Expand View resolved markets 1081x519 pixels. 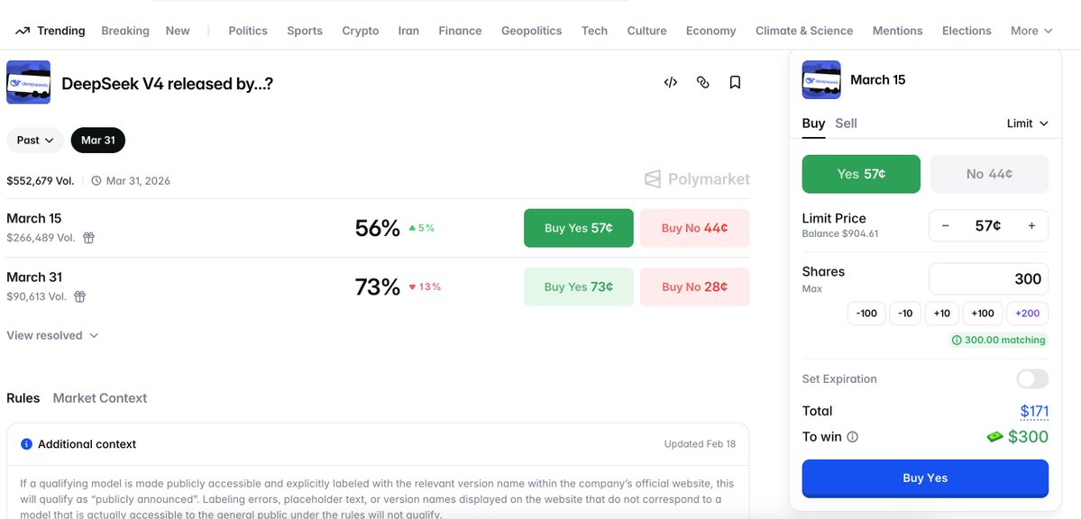pyautogui.click(x=52, y=335)
